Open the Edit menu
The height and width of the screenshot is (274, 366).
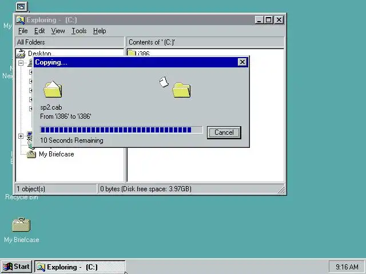(x=39, y=31)
